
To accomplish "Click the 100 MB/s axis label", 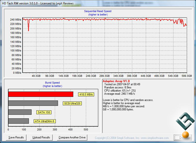I will [16, 50].
